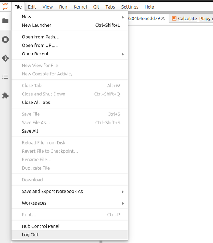Open the file browser sidebar folder icon
Image resolution: width=213 pixels, height=243 pixels.
tap(5, 21)
